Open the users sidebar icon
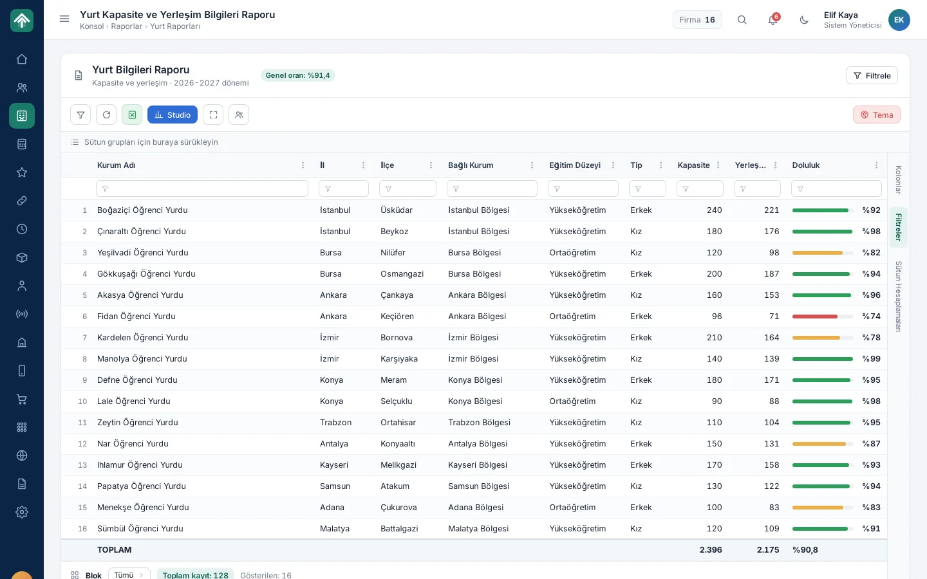The height and width of the screenshot is (579, 927). coord(22,87)
